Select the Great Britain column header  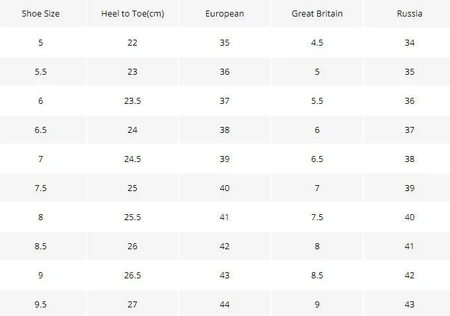tap(317, 13)
